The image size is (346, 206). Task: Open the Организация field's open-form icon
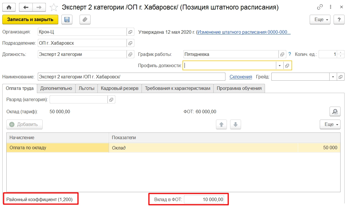coord(130,32)
